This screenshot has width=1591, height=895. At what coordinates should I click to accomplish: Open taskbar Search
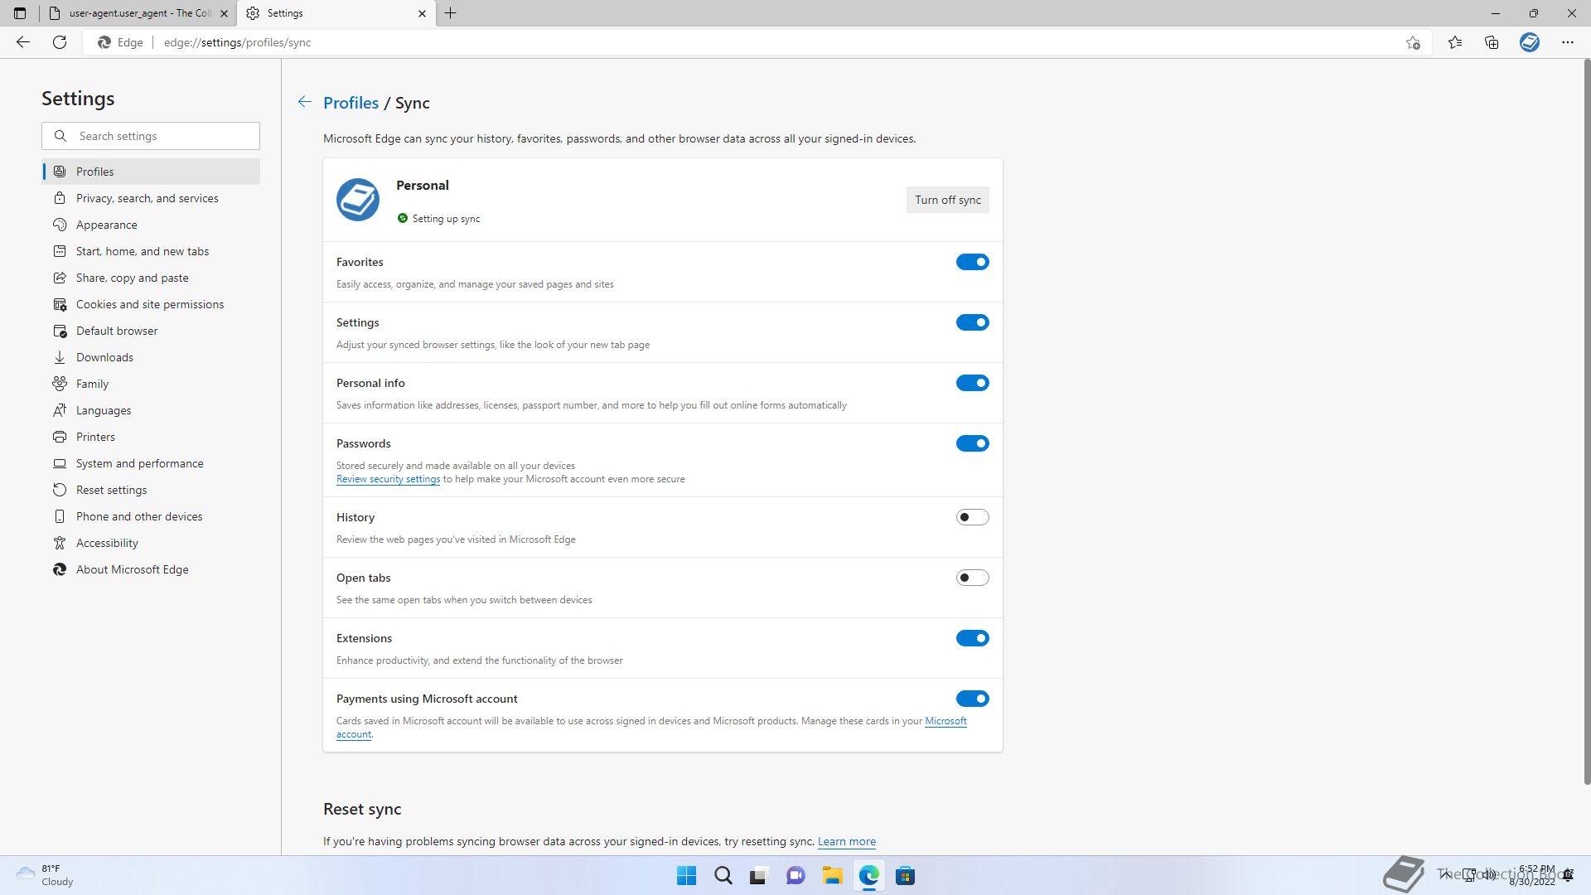pos(723,876)
